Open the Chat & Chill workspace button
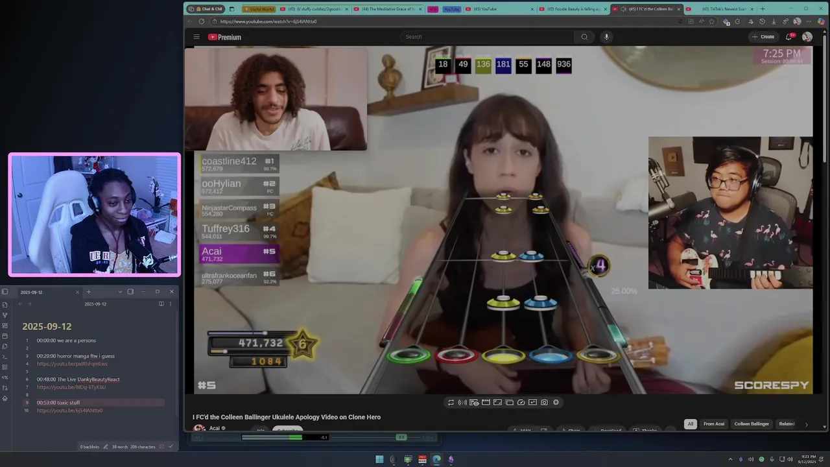This screenshot has width=830, height=467. (206, 9)
